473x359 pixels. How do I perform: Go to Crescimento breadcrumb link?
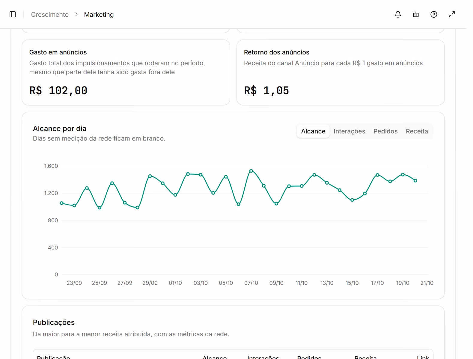pos(50,15)
